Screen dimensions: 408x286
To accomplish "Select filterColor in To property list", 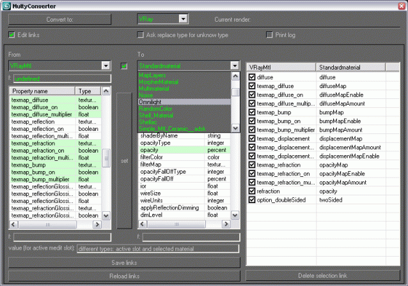I will (x=184, y=157).
